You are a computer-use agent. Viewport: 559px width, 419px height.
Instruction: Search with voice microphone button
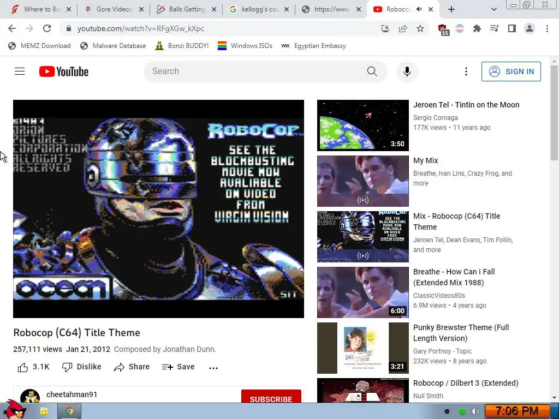[407, 71]
